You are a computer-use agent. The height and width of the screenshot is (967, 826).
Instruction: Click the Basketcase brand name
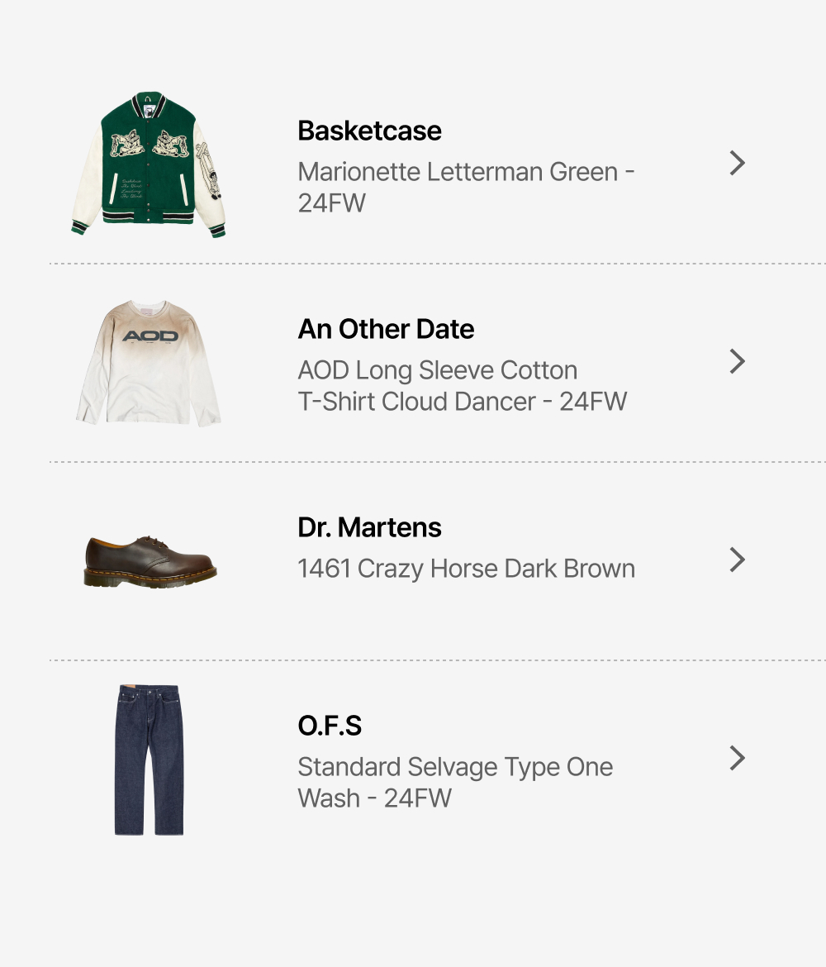click(x=369, y=131)
